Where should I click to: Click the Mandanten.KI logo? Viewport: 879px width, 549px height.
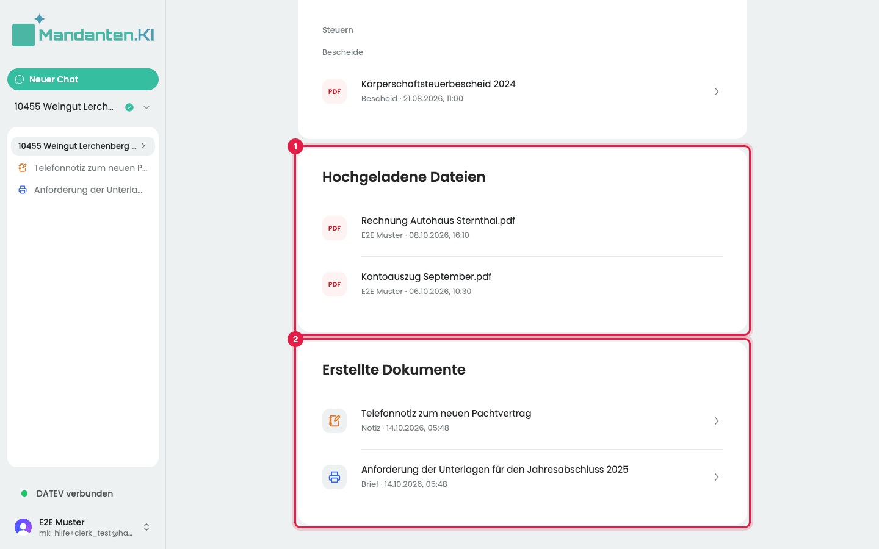coord(83,30)
